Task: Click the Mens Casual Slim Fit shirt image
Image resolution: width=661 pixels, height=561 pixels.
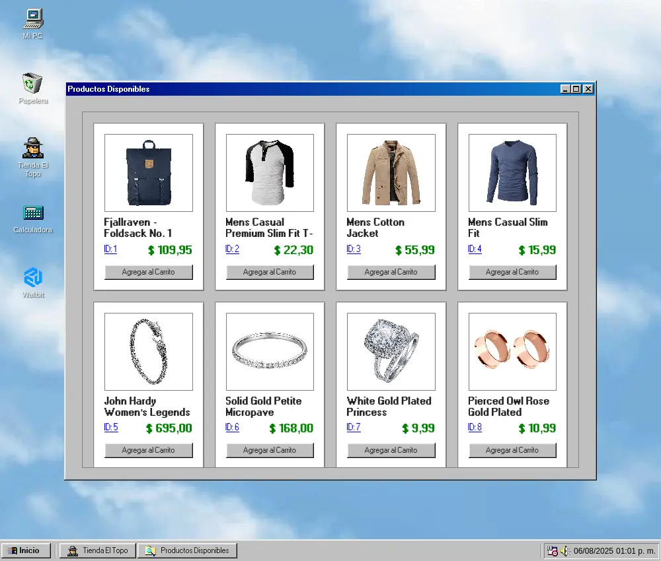Action: pos(512,173)
